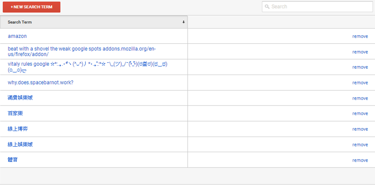Remove the 滿貫娛樂城 search term
This screenshot has height=185, width=375.
pos(360,98)
